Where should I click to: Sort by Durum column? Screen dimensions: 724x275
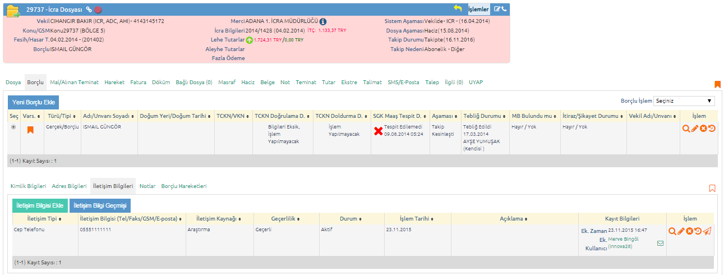pos(351,218)
